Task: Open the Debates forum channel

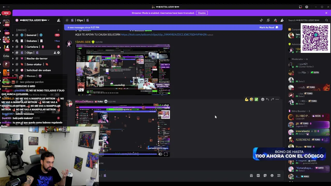Action: click(x=37, y=41)
